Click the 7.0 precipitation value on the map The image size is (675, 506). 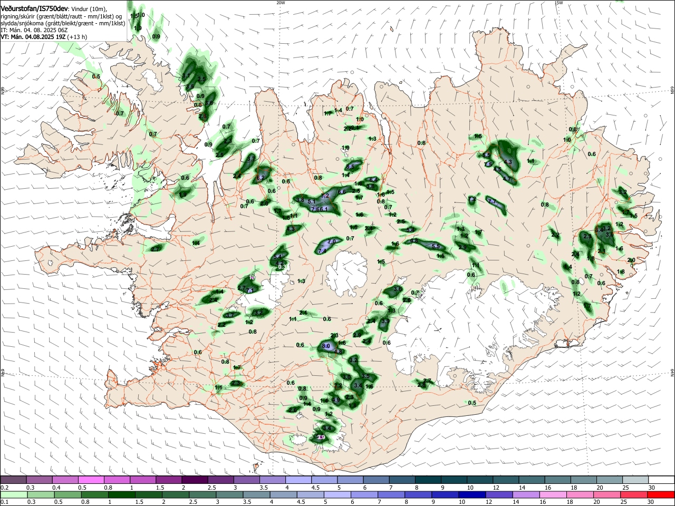pyautogui.click(x=332, y=241)
